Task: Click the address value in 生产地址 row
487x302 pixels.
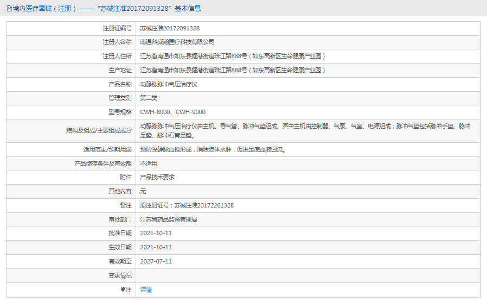Action: click(233, 70)
